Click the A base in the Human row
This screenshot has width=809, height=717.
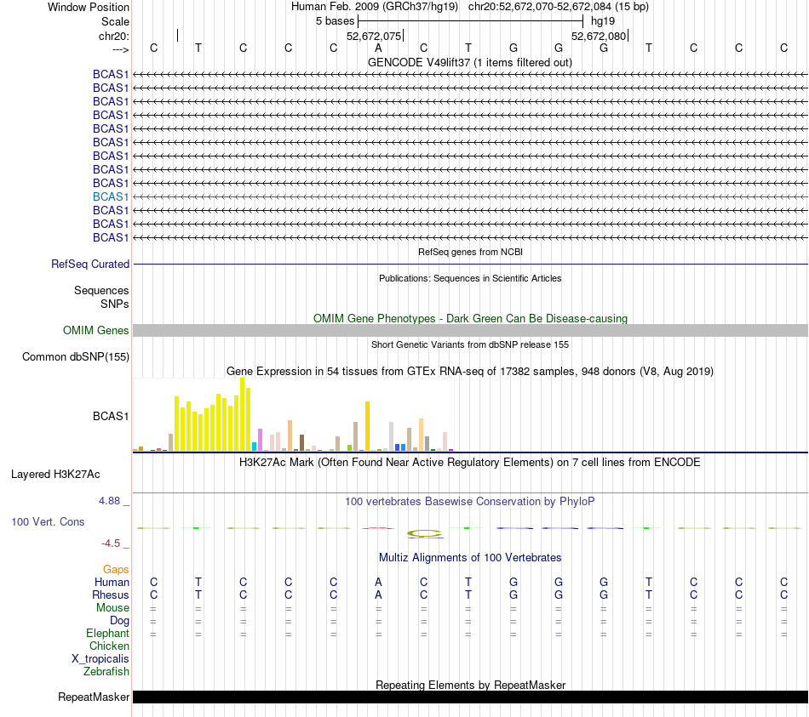click(x=378, y=582)
